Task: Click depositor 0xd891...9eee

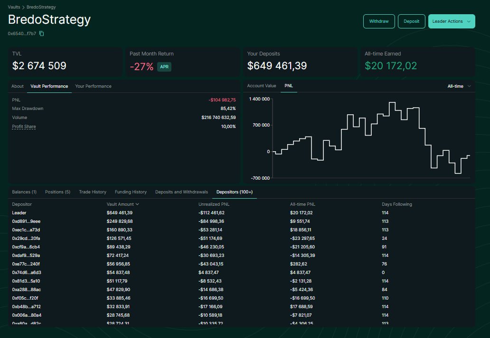Action: (x=26, y=221)
